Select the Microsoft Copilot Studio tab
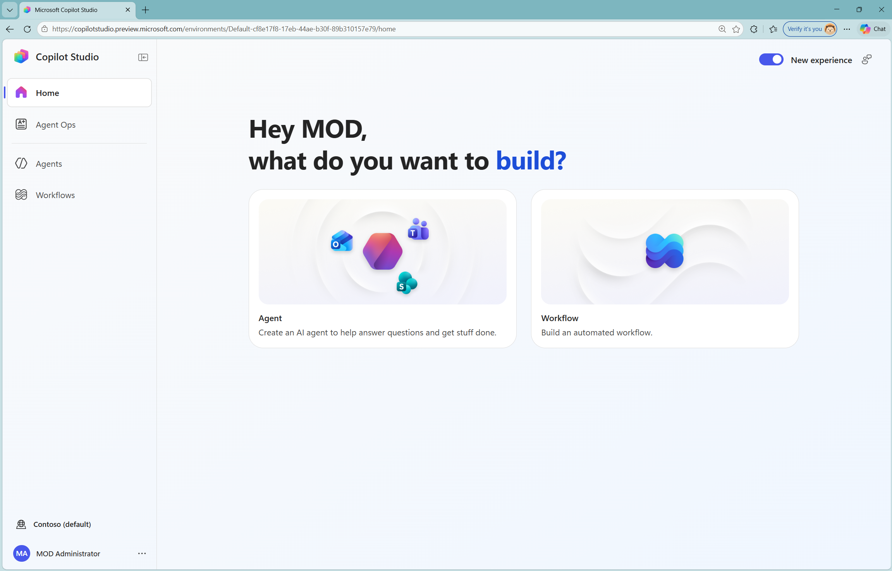This screenshot has height=571, width=892. 77,10
